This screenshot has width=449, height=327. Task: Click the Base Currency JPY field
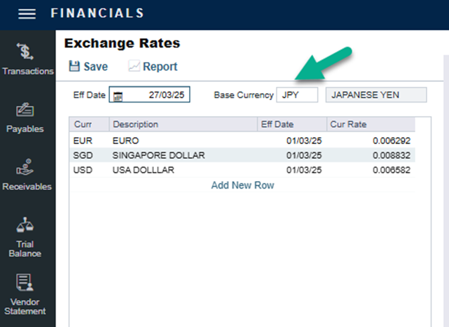(x=297, y=95)
